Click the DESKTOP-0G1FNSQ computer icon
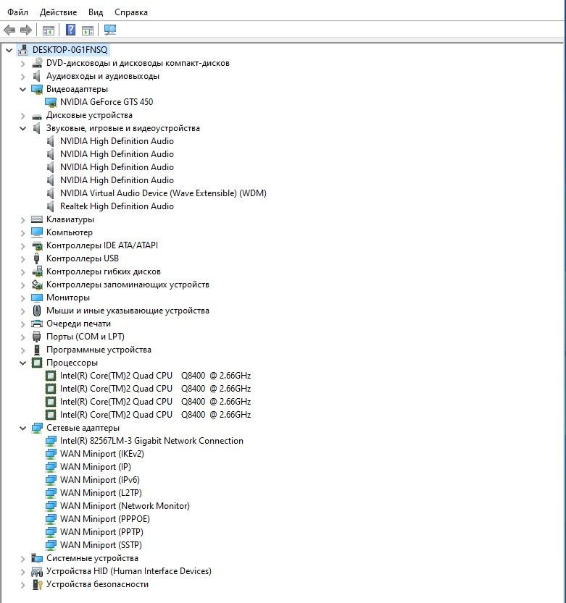The height and width of the screenshot is (603, 566). click(x=23, y=50)
